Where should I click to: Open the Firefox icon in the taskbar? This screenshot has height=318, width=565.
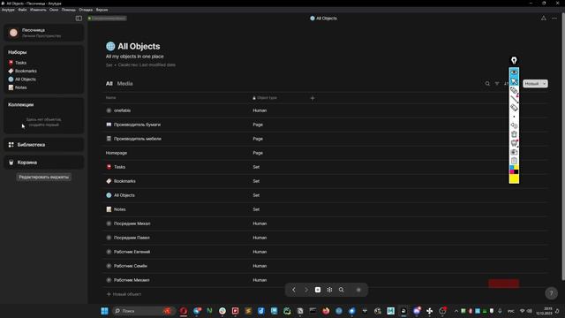pos(326,311)
